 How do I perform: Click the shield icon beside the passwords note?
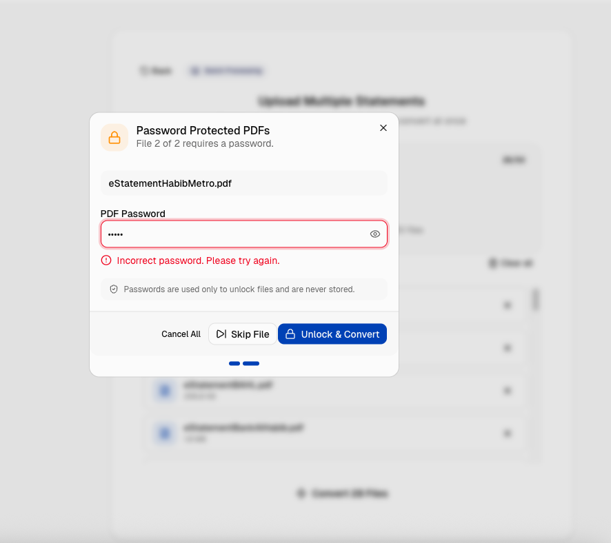(114, 289)
